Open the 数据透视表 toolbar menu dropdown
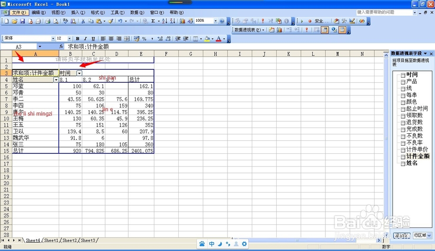 [249, 30]
